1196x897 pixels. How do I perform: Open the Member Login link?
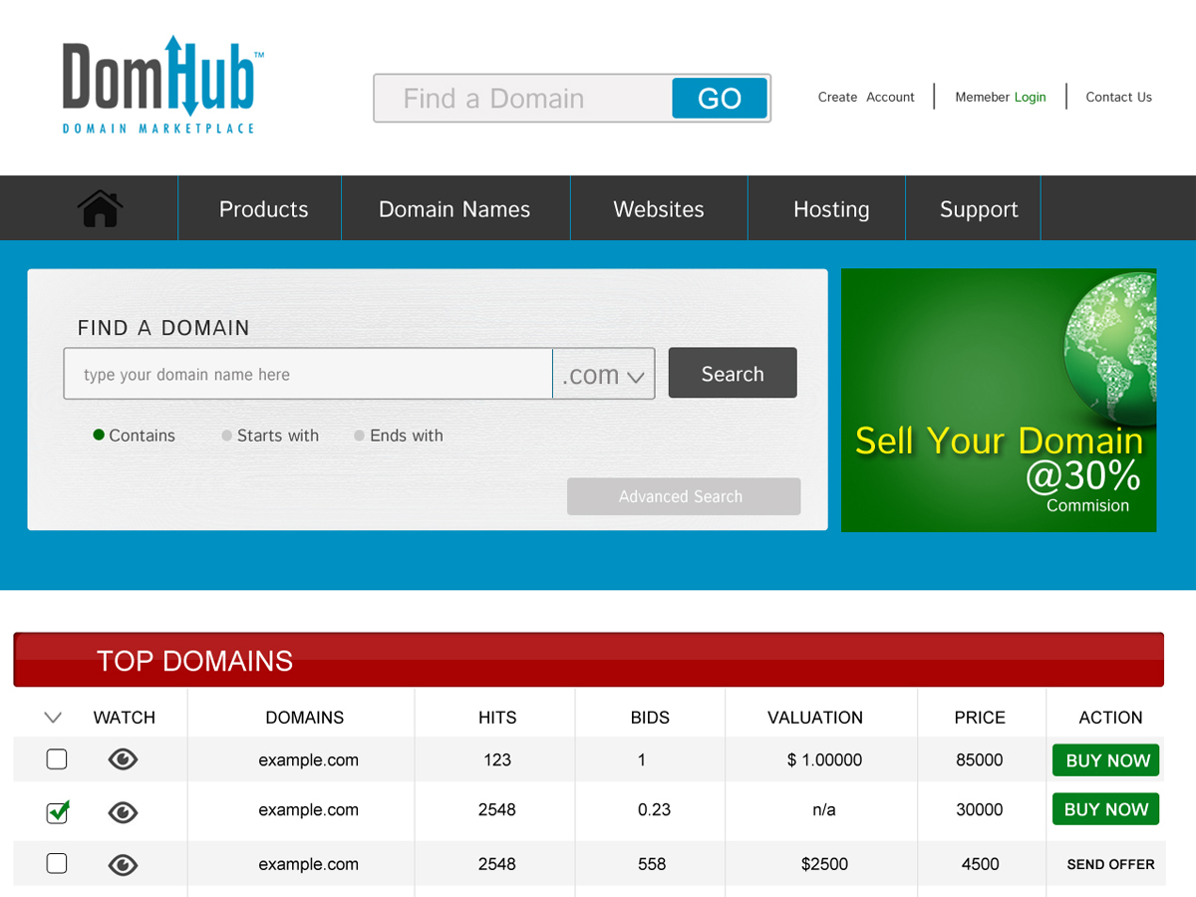click(x=1000, y=97)
